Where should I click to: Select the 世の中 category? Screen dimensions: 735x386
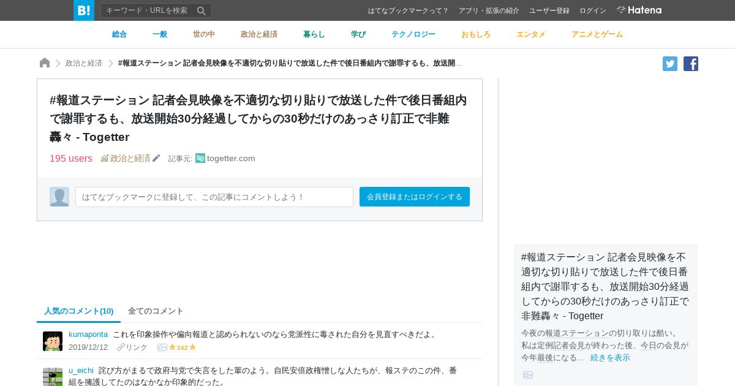click(204, 34)
